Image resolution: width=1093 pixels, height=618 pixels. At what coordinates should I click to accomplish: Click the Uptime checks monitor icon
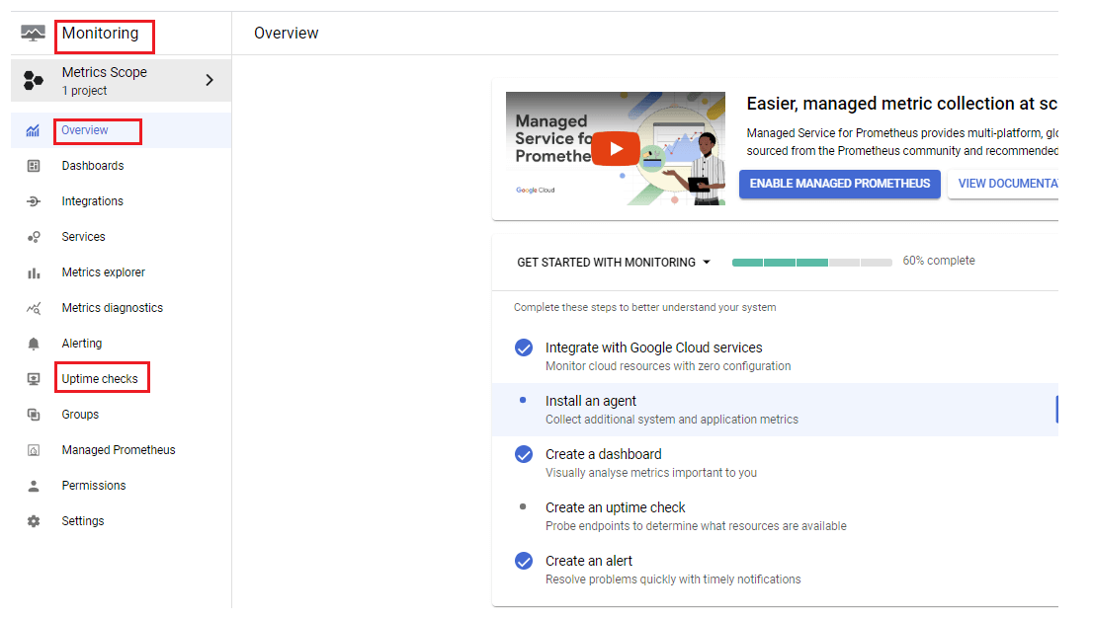click(34, 379)
